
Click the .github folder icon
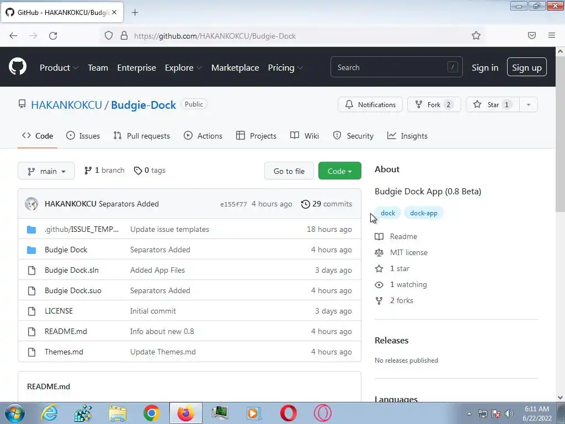pos(31,229)
